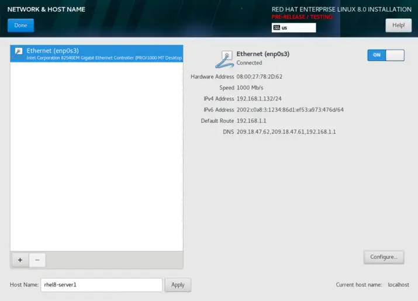The width and height of the screenshot is (418, 301).
Task: Click the us keyboard layout indicator
Action: (293, 27)
